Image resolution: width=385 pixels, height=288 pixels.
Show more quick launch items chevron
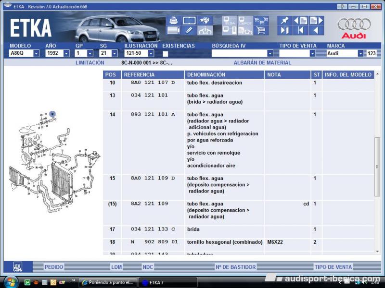coord(73,281)
